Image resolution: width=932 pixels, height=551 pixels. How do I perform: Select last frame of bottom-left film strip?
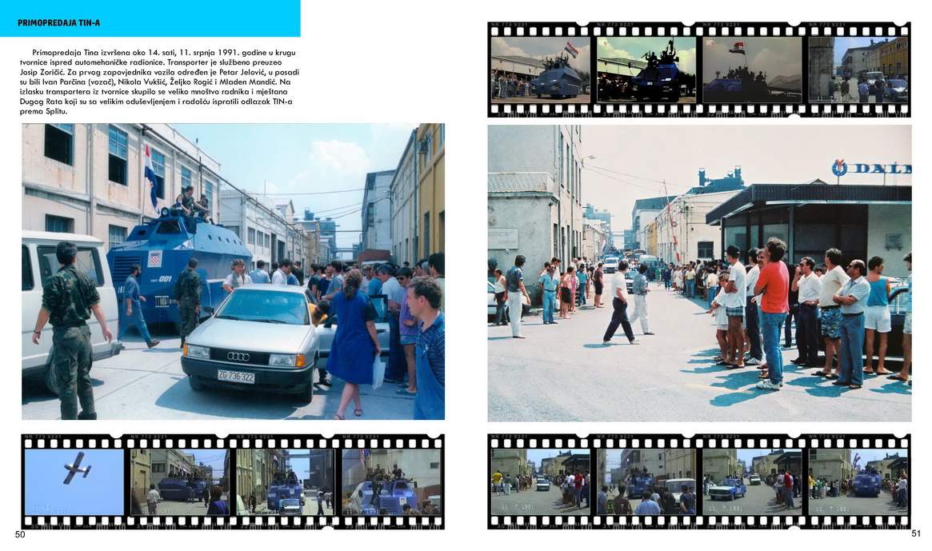pos(391,481)
